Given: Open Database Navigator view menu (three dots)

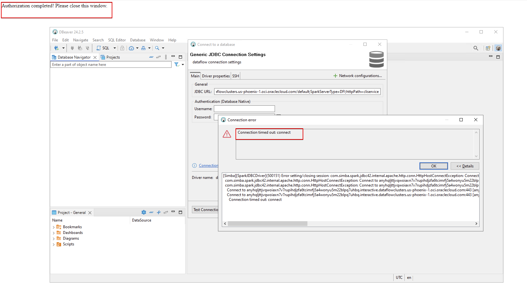Looking at the screenshot, I should coord(166,57).
